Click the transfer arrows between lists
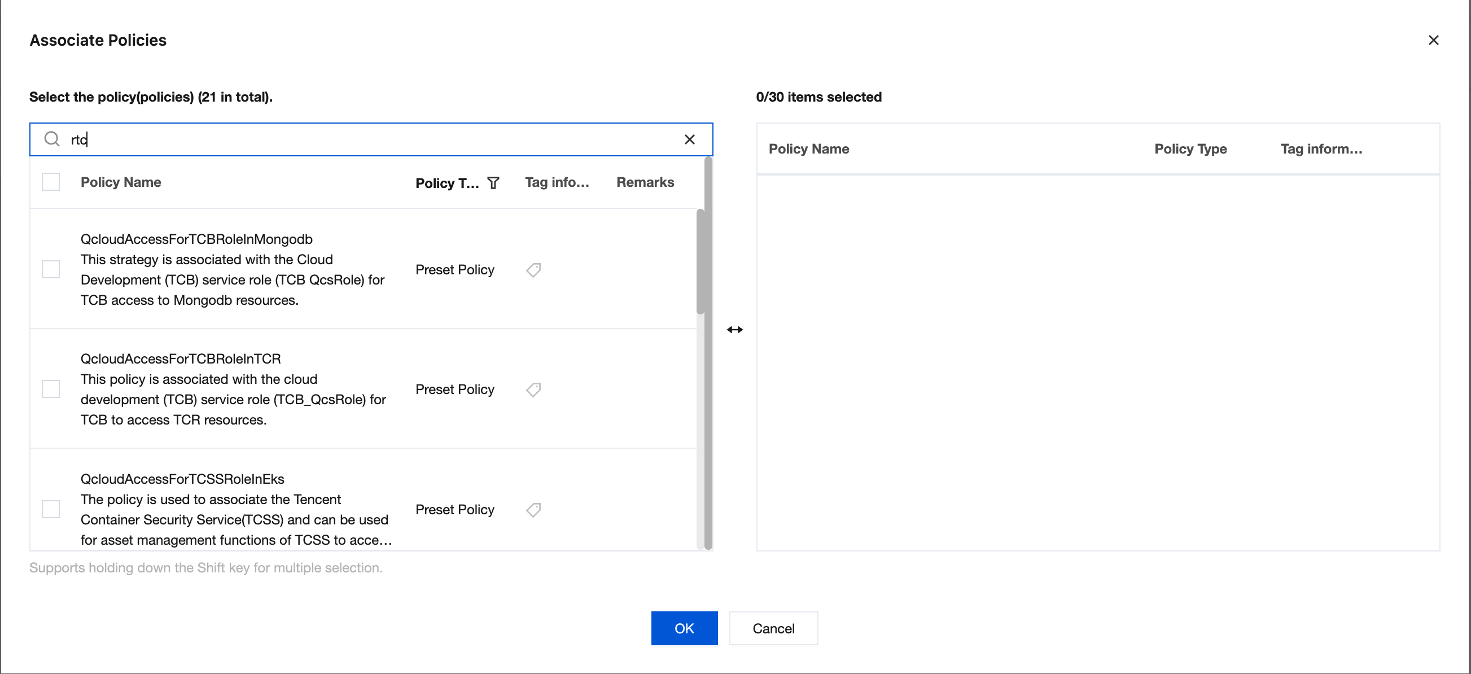This screenshot has width=1471, height=674. (x=734, y=330)
